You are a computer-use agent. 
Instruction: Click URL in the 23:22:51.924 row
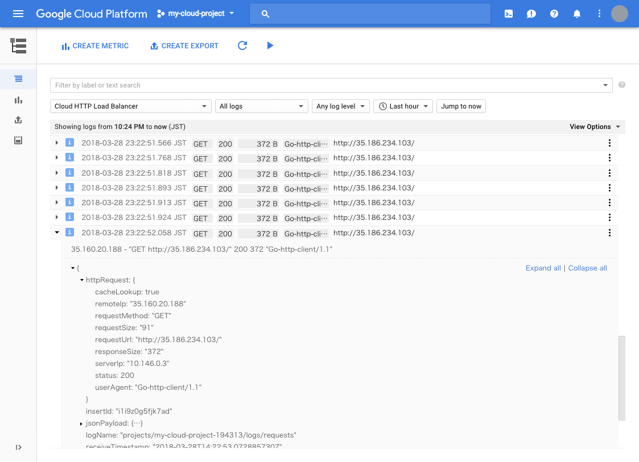374,218
